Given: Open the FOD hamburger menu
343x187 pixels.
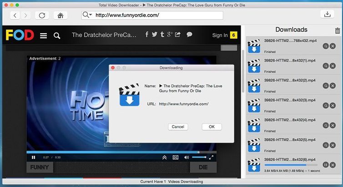Looking at the screenshot, I should tap(43, 35).
